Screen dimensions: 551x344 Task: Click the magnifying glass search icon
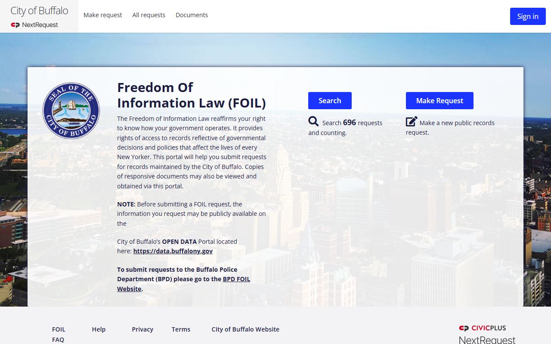click(313, 122)
